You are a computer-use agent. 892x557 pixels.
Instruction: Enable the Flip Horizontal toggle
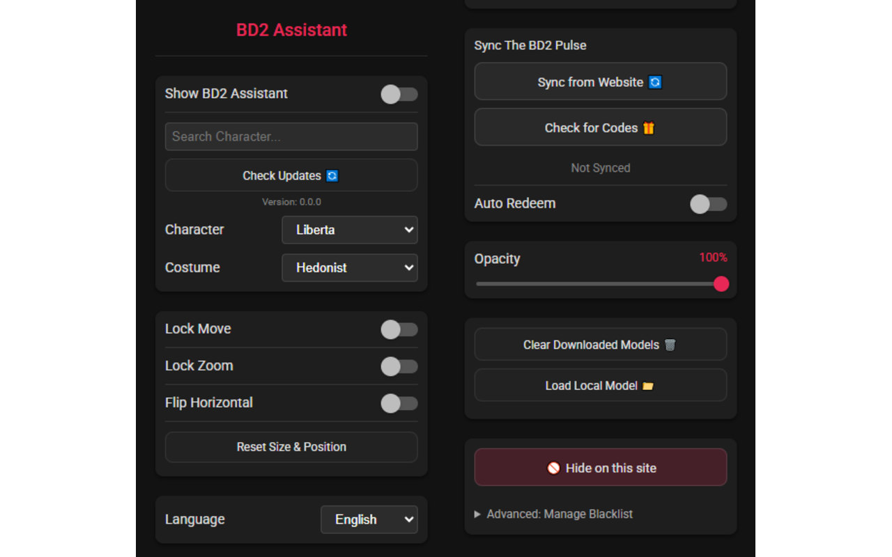tap(399, 403)
